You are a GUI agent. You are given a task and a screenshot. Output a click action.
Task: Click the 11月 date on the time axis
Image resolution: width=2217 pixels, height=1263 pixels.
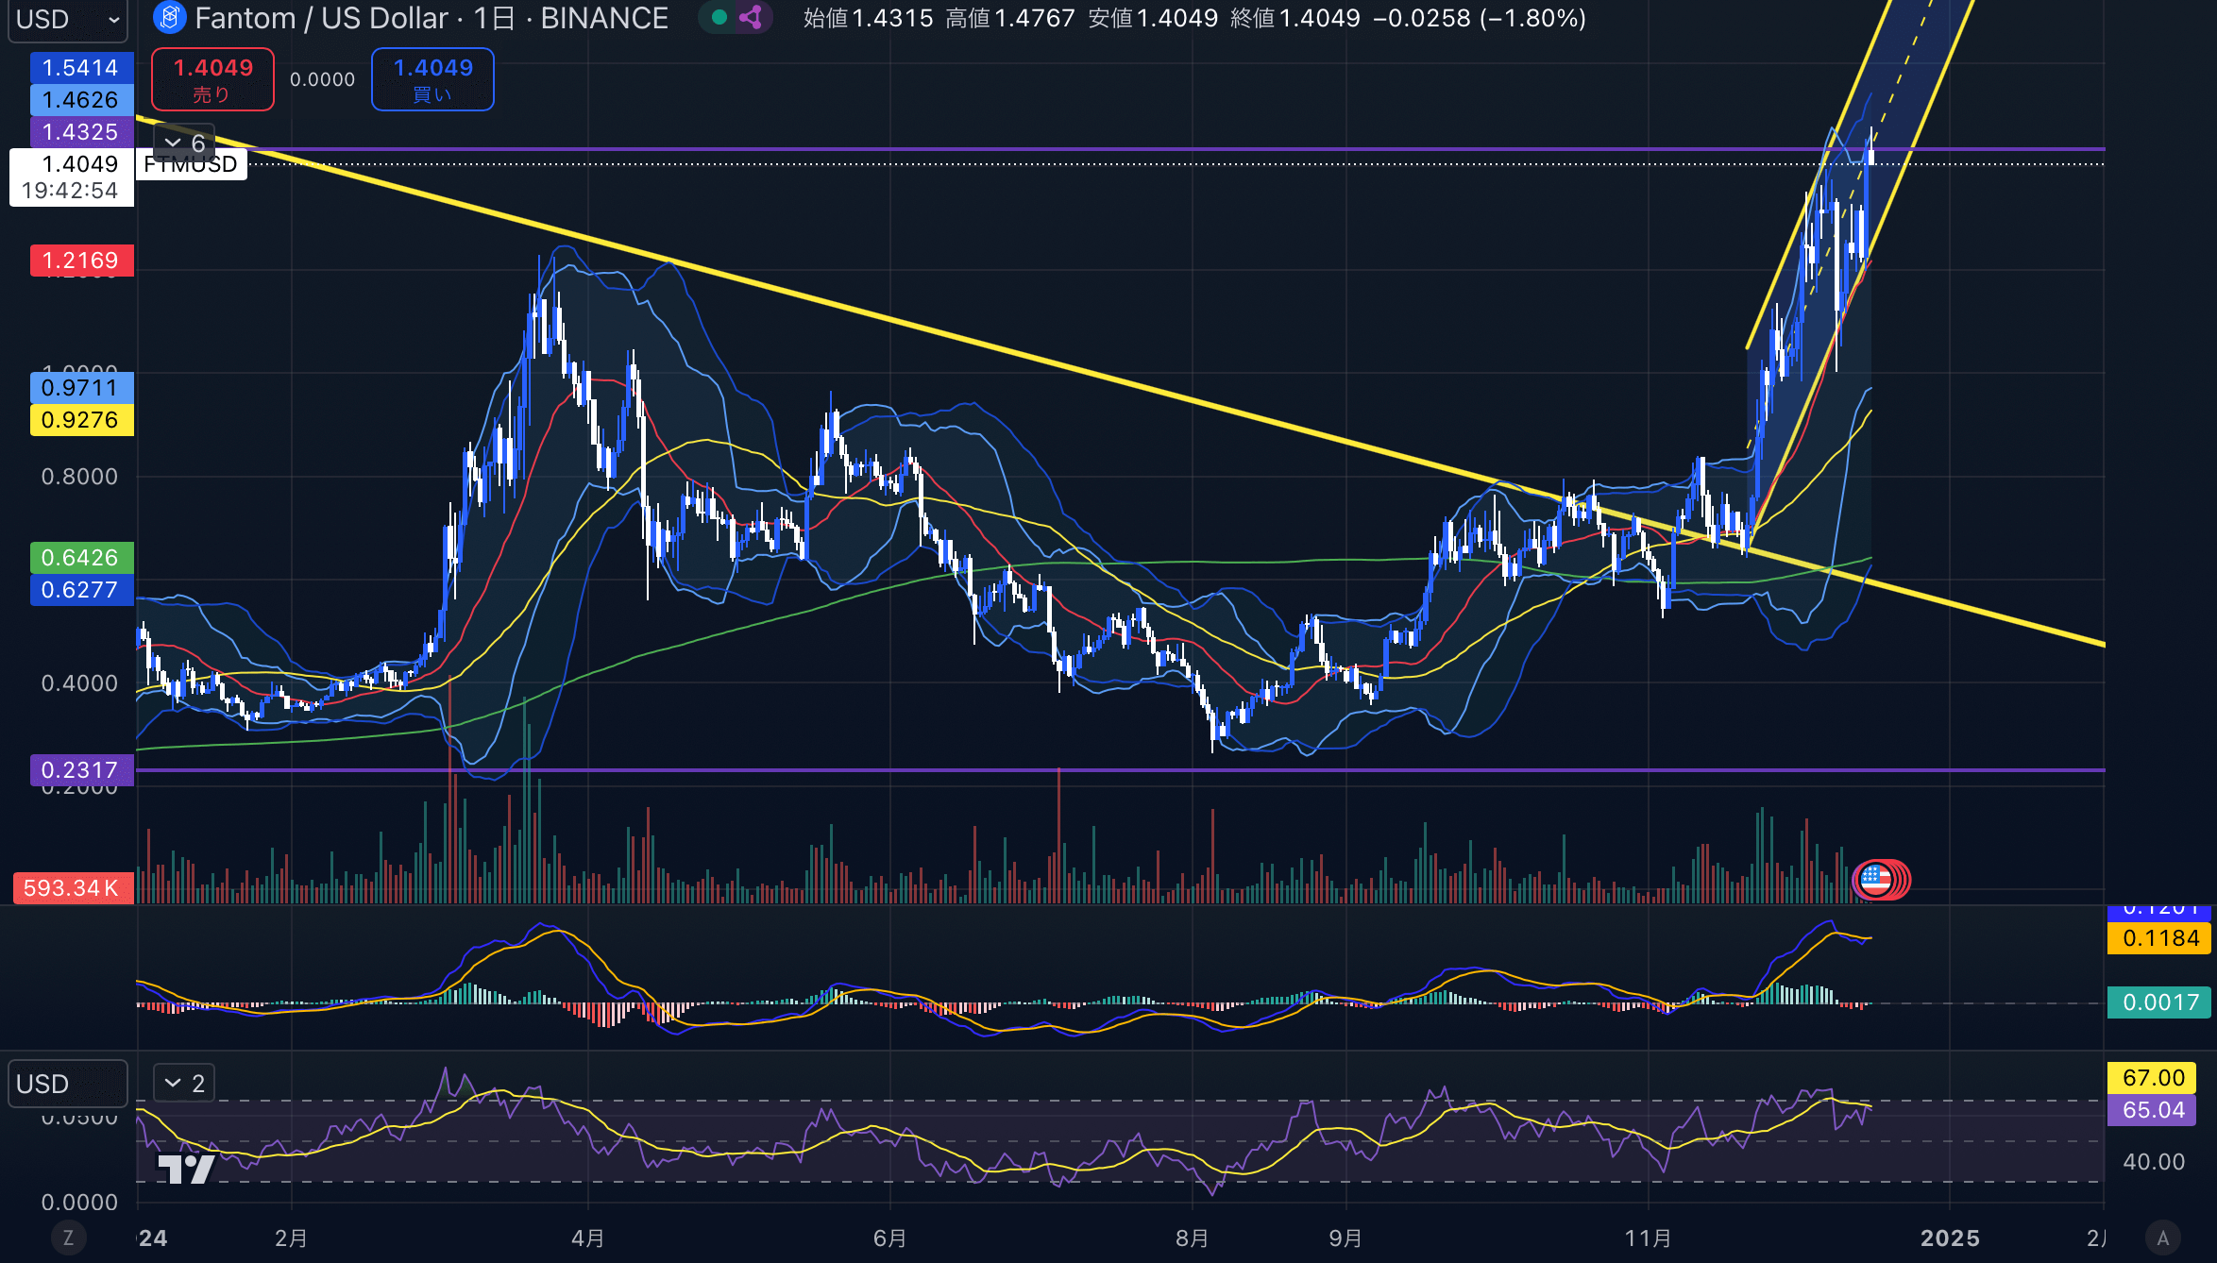click(1649, 1238)
